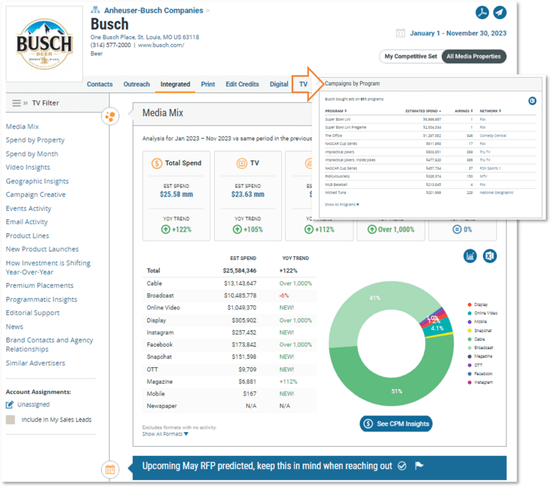Viewport: 551px width, 487px height.
Task: Click the TV Filter hamburger menu icon
Action: (x=17, y=103)
